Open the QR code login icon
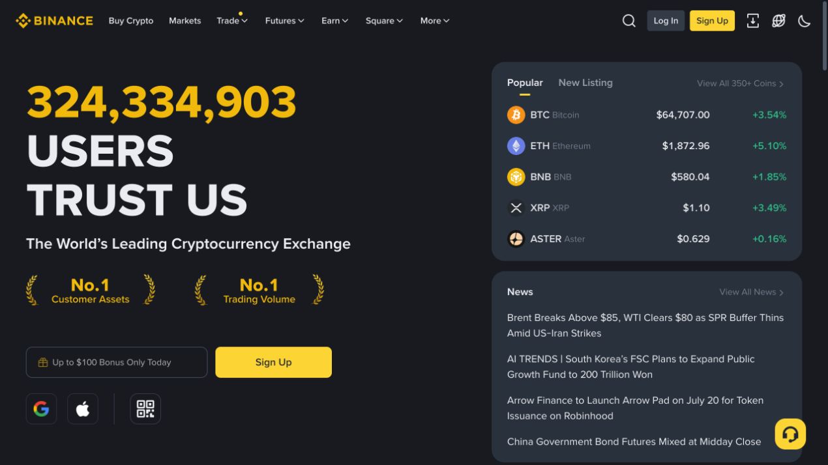Screen dimensions: 828x465 point(145,409)
